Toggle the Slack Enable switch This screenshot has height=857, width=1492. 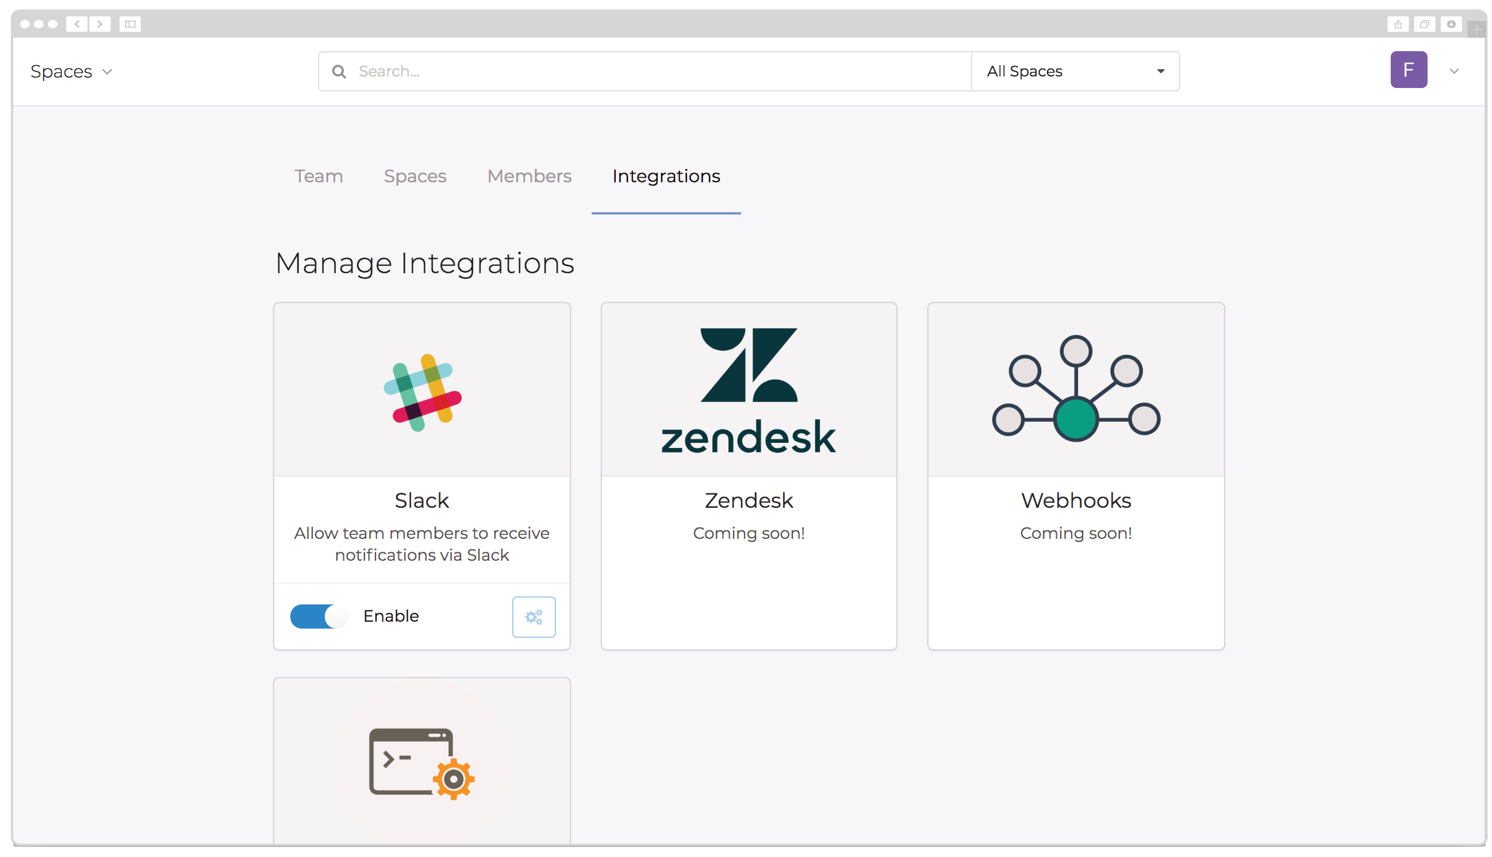coord(320,616)
